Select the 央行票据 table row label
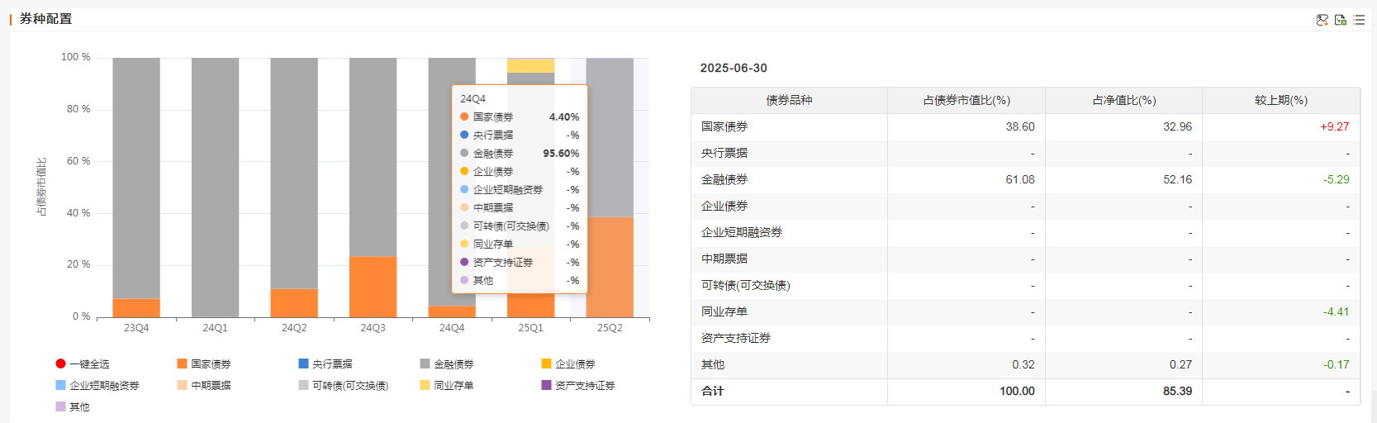 pos(724,153)
